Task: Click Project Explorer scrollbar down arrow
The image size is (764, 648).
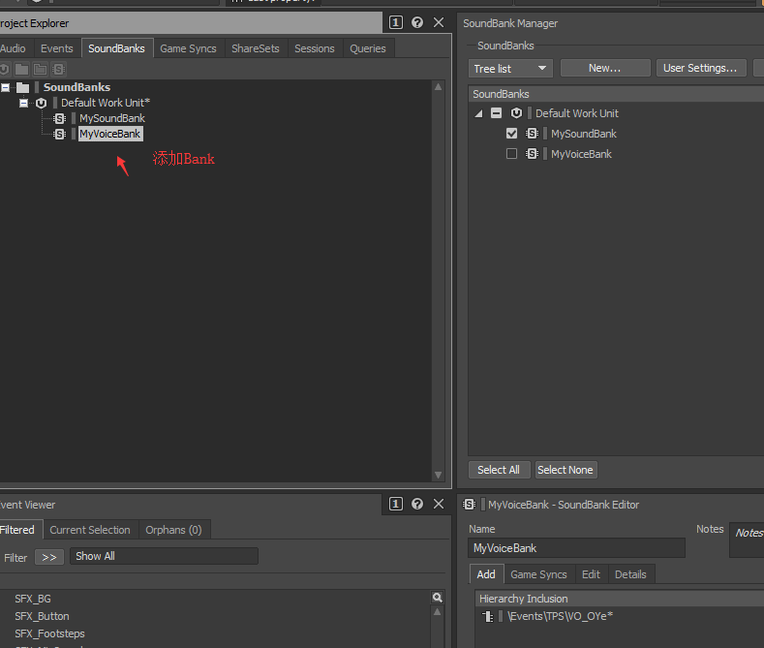Action: (x=438, y=475)
